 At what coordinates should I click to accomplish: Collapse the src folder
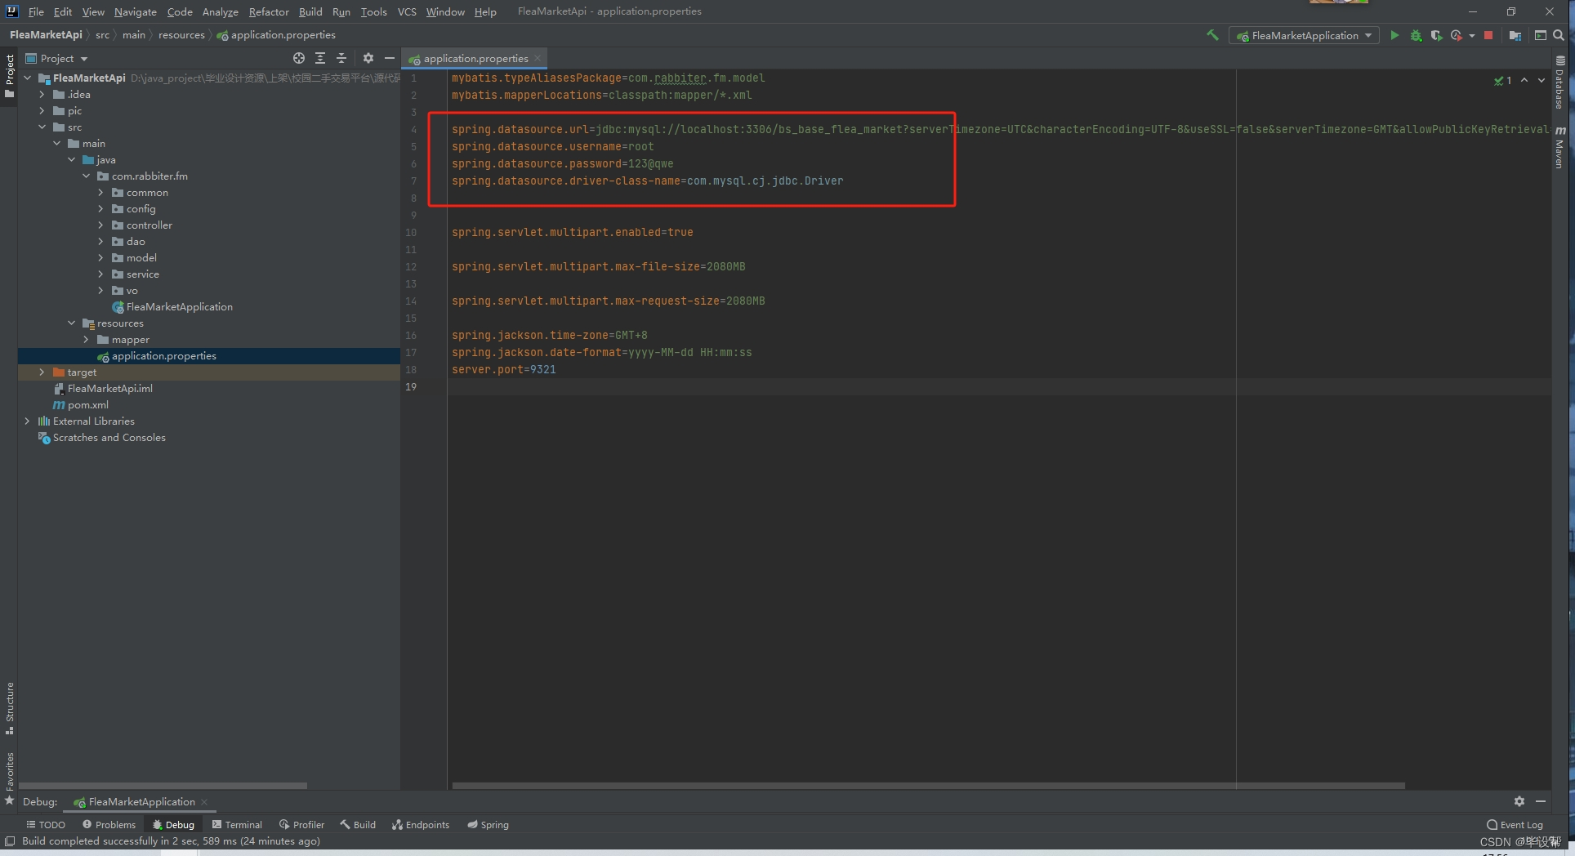click(42, 127)
